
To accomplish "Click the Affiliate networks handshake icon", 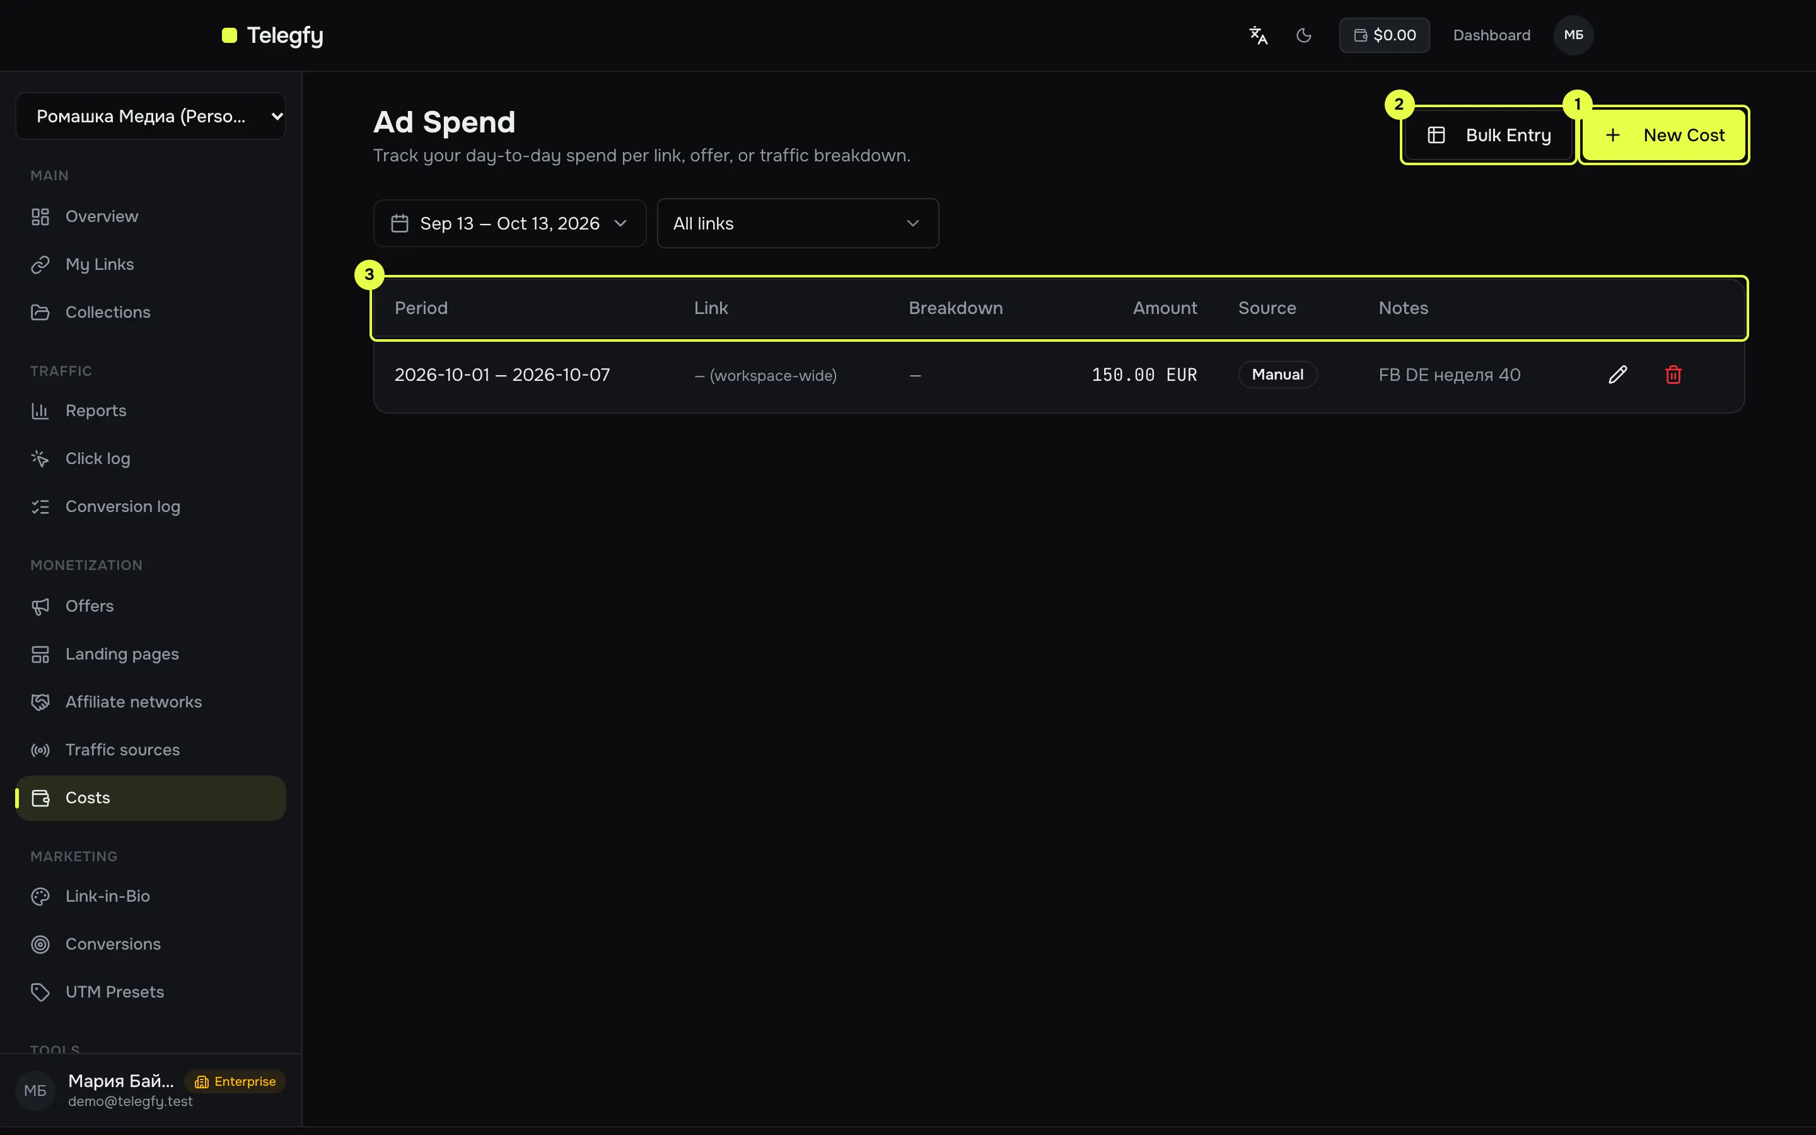I will pos(40,702).
